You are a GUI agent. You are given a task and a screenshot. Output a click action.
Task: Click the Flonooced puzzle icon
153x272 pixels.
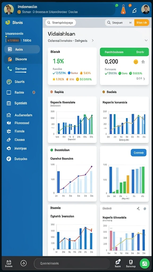point(9,123)
